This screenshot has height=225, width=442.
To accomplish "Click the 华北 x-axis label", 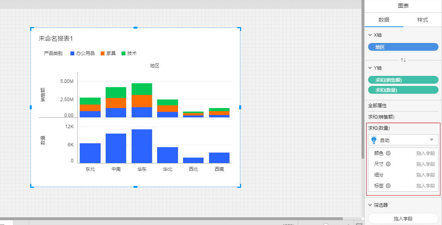I will [x=168, y=169].
